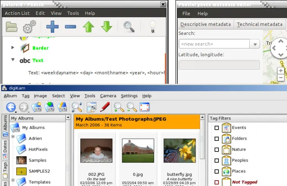Move action up with green up arrow

point(89,27)
